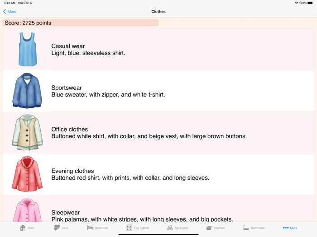317x237 pixels.
Task: Select the Casual wear title
Action: (x=68, y=46)
